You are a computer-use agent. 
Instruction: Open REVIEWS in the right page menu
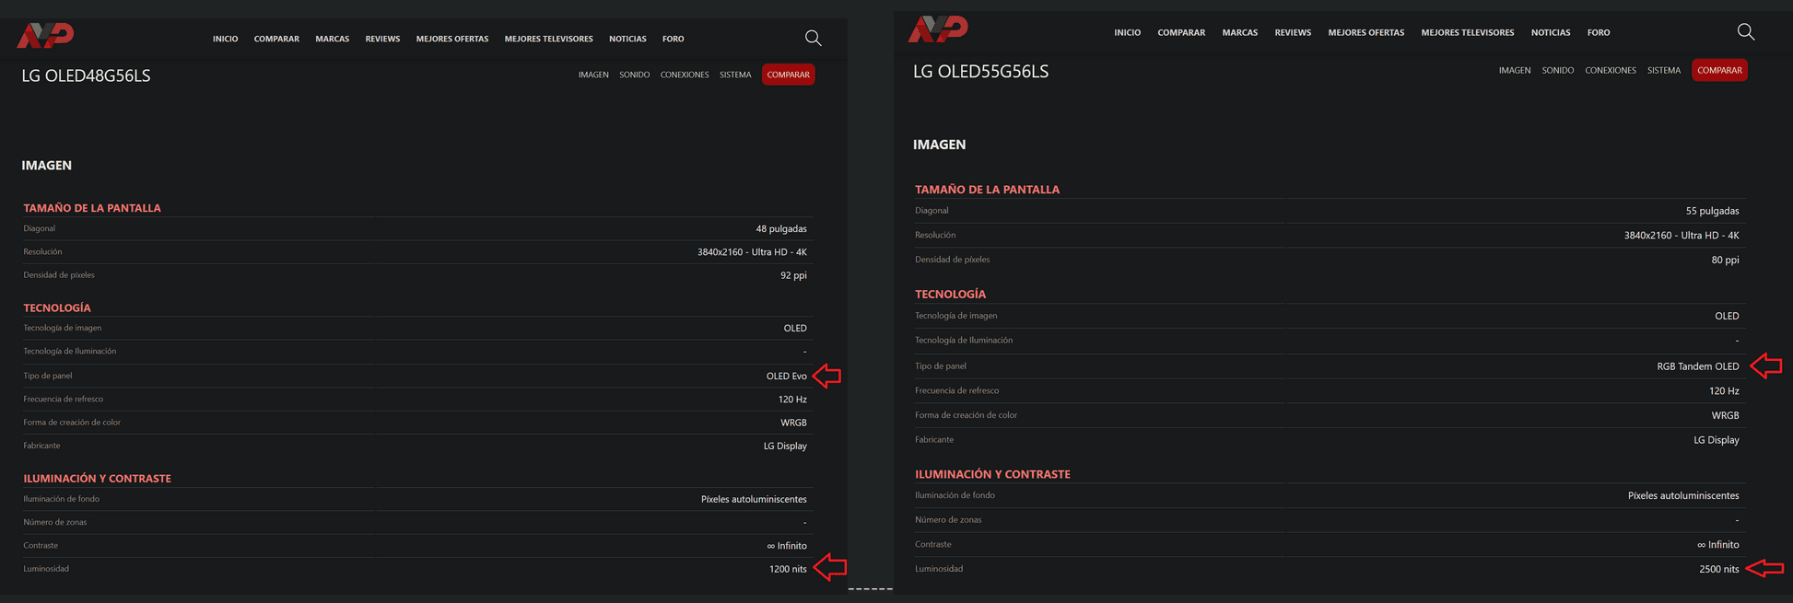(1293, 32)
